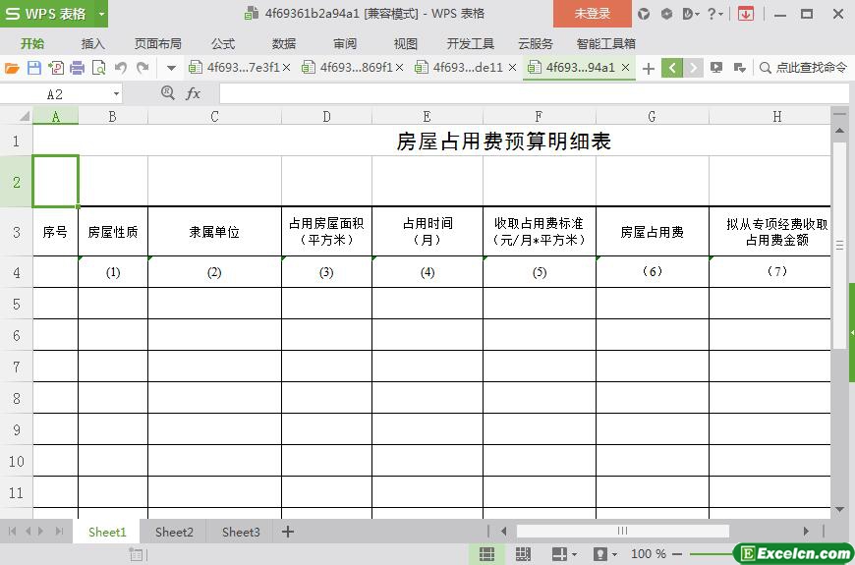This screenshot has height=565, width=855.
Task: Click the export to PDF icon
Action: (x=56, y=68)
